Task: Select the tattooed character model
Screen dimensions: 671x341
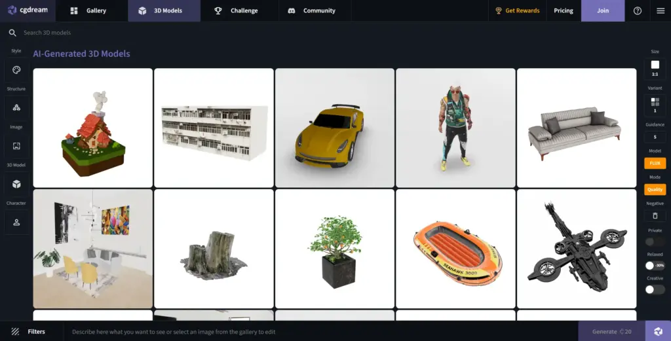Action: pos(456,128)
